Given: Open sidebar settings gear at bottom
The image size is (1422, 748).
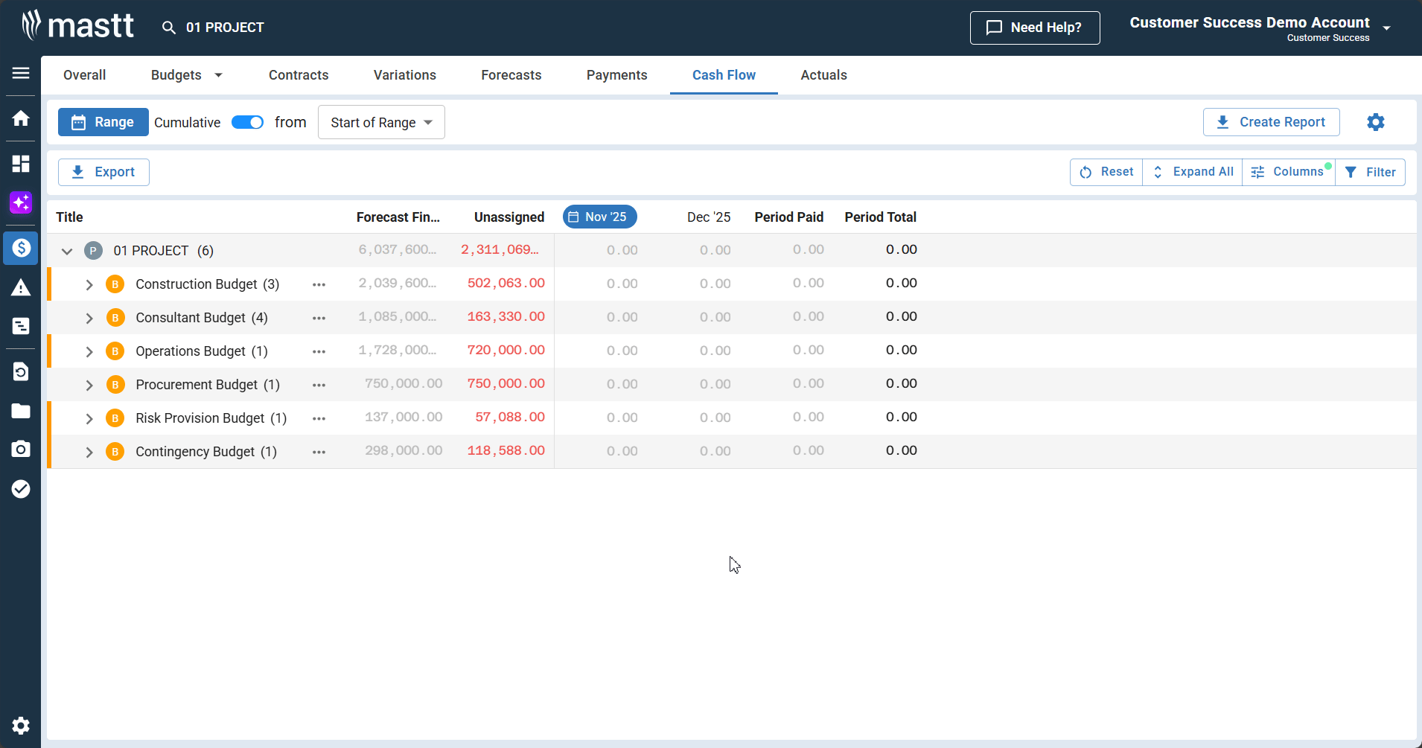Looking at the screenshot, I should coord(21,726).
